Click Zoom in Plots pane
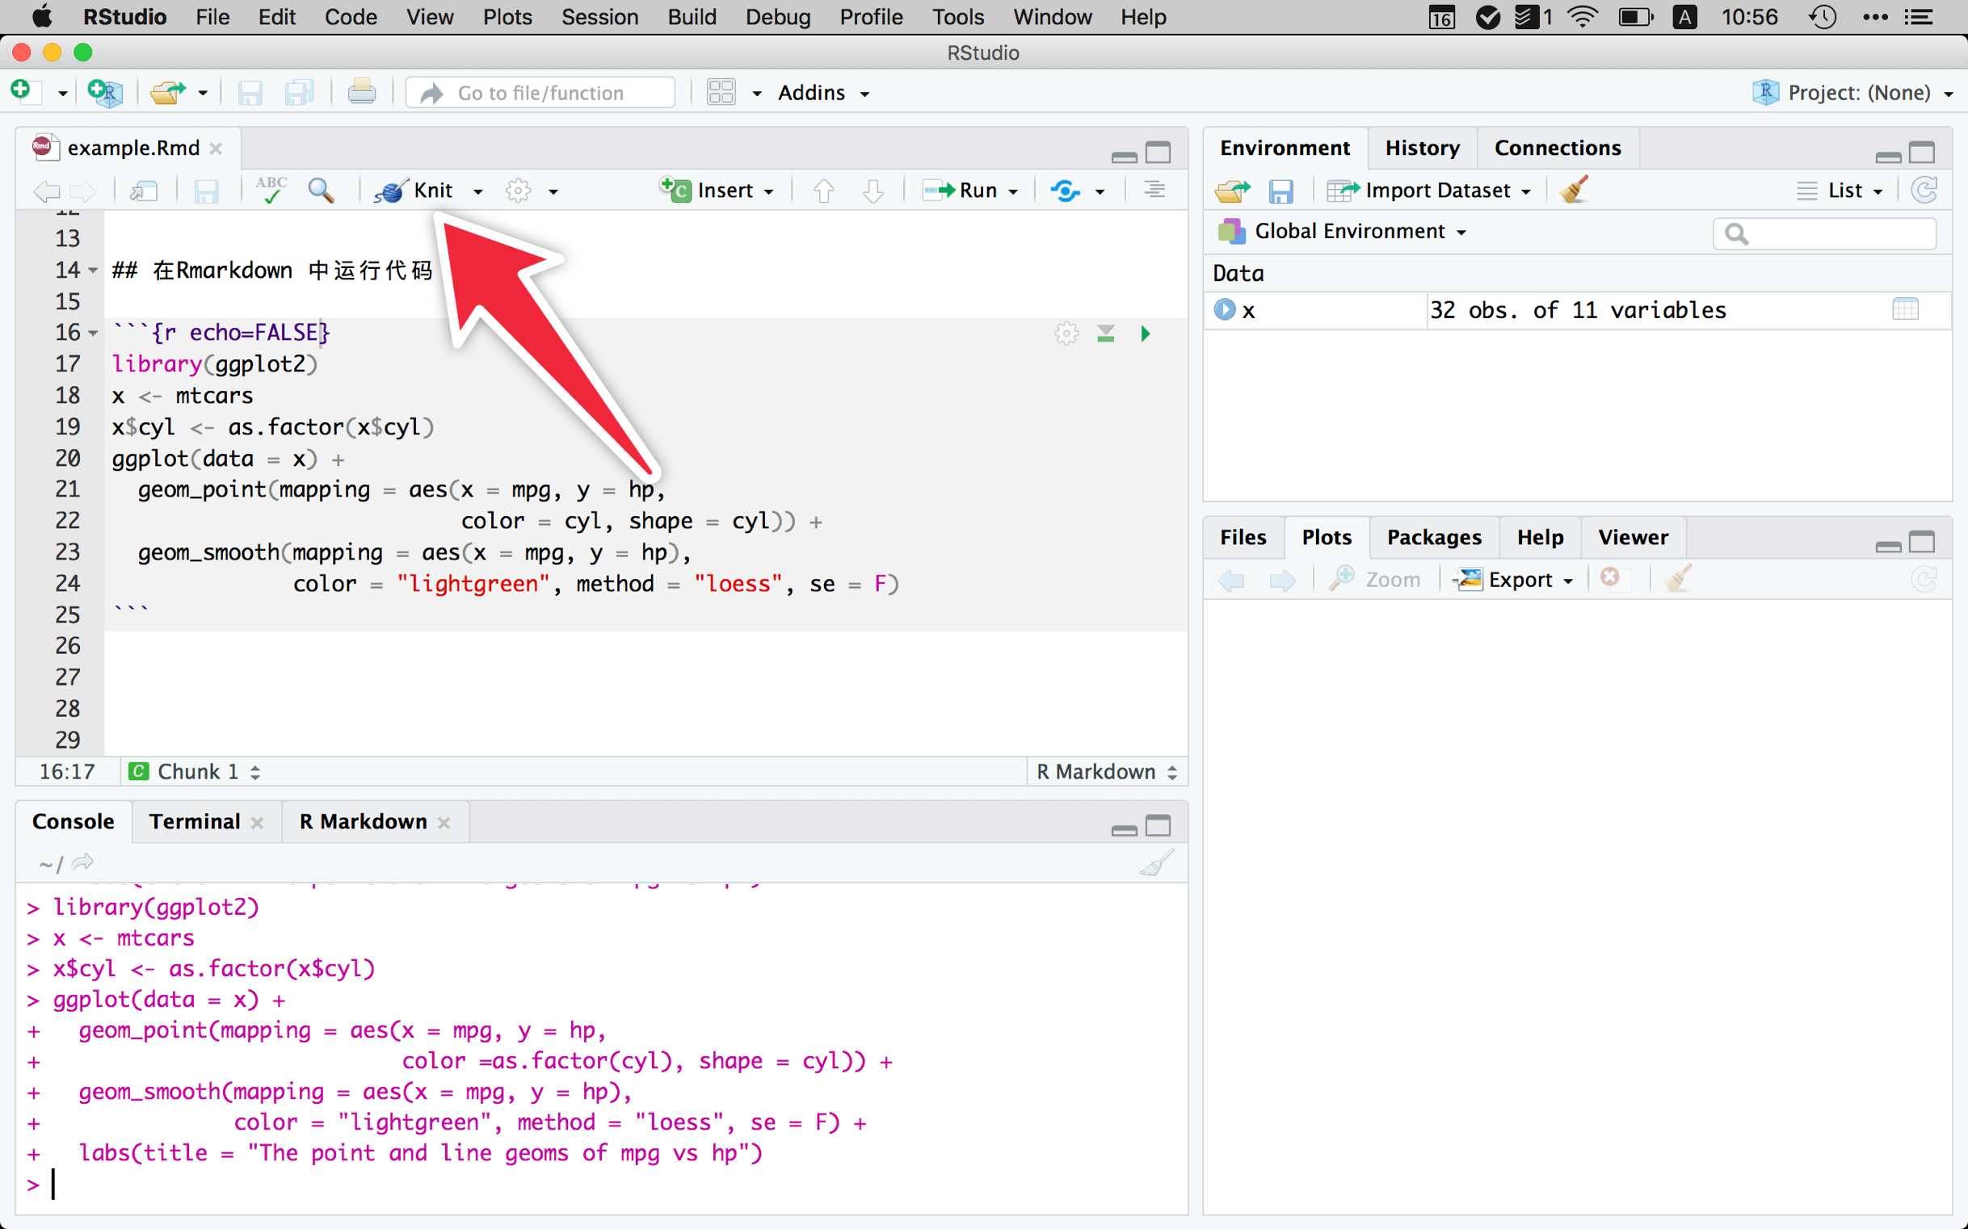 tap(1375, 580)
